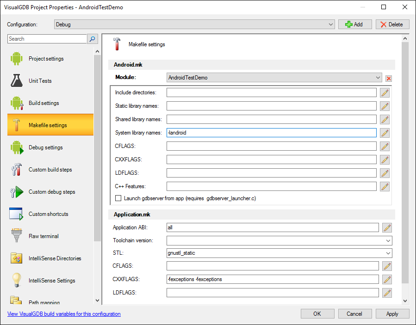Click pencil icon beside System library names
The width and height of the screenshot is (416, 325).
(385, 133)
